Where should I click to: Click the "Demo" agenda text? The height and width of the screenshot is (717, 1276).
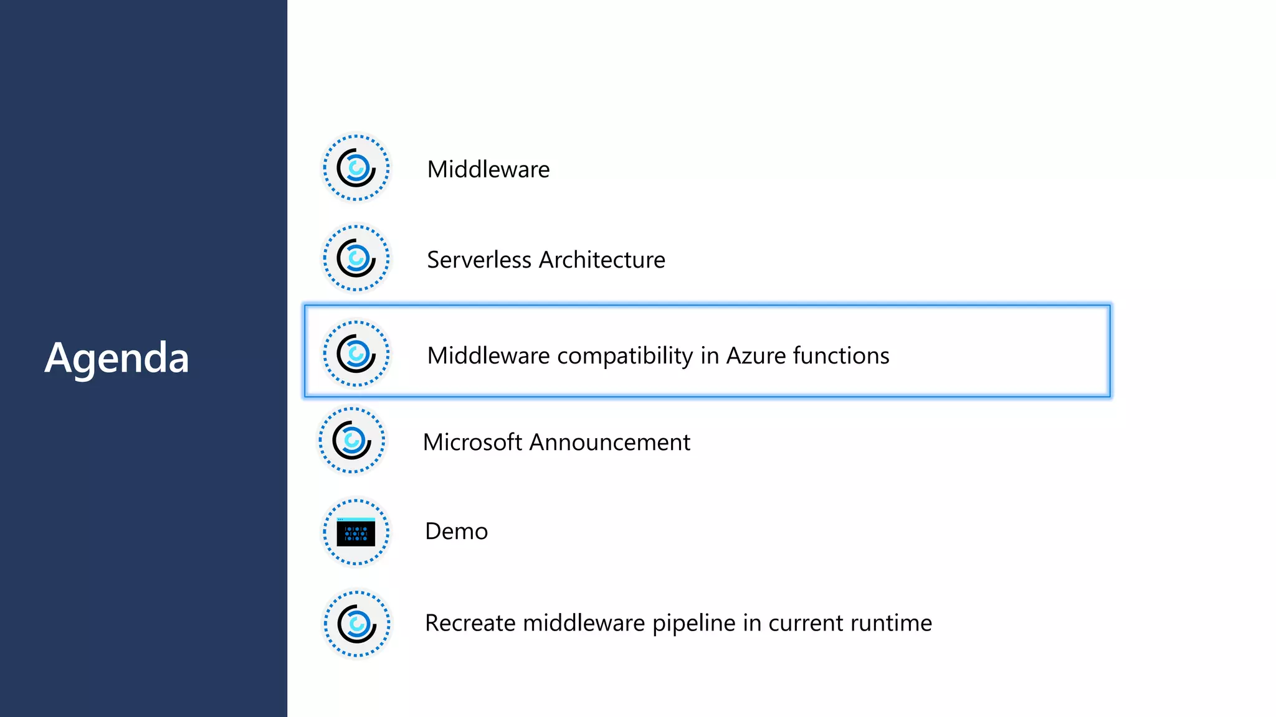tap(456, 532)
